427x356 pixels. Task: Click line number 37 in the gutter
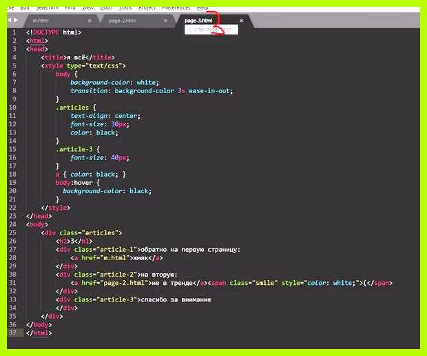[x=12, y=333]
